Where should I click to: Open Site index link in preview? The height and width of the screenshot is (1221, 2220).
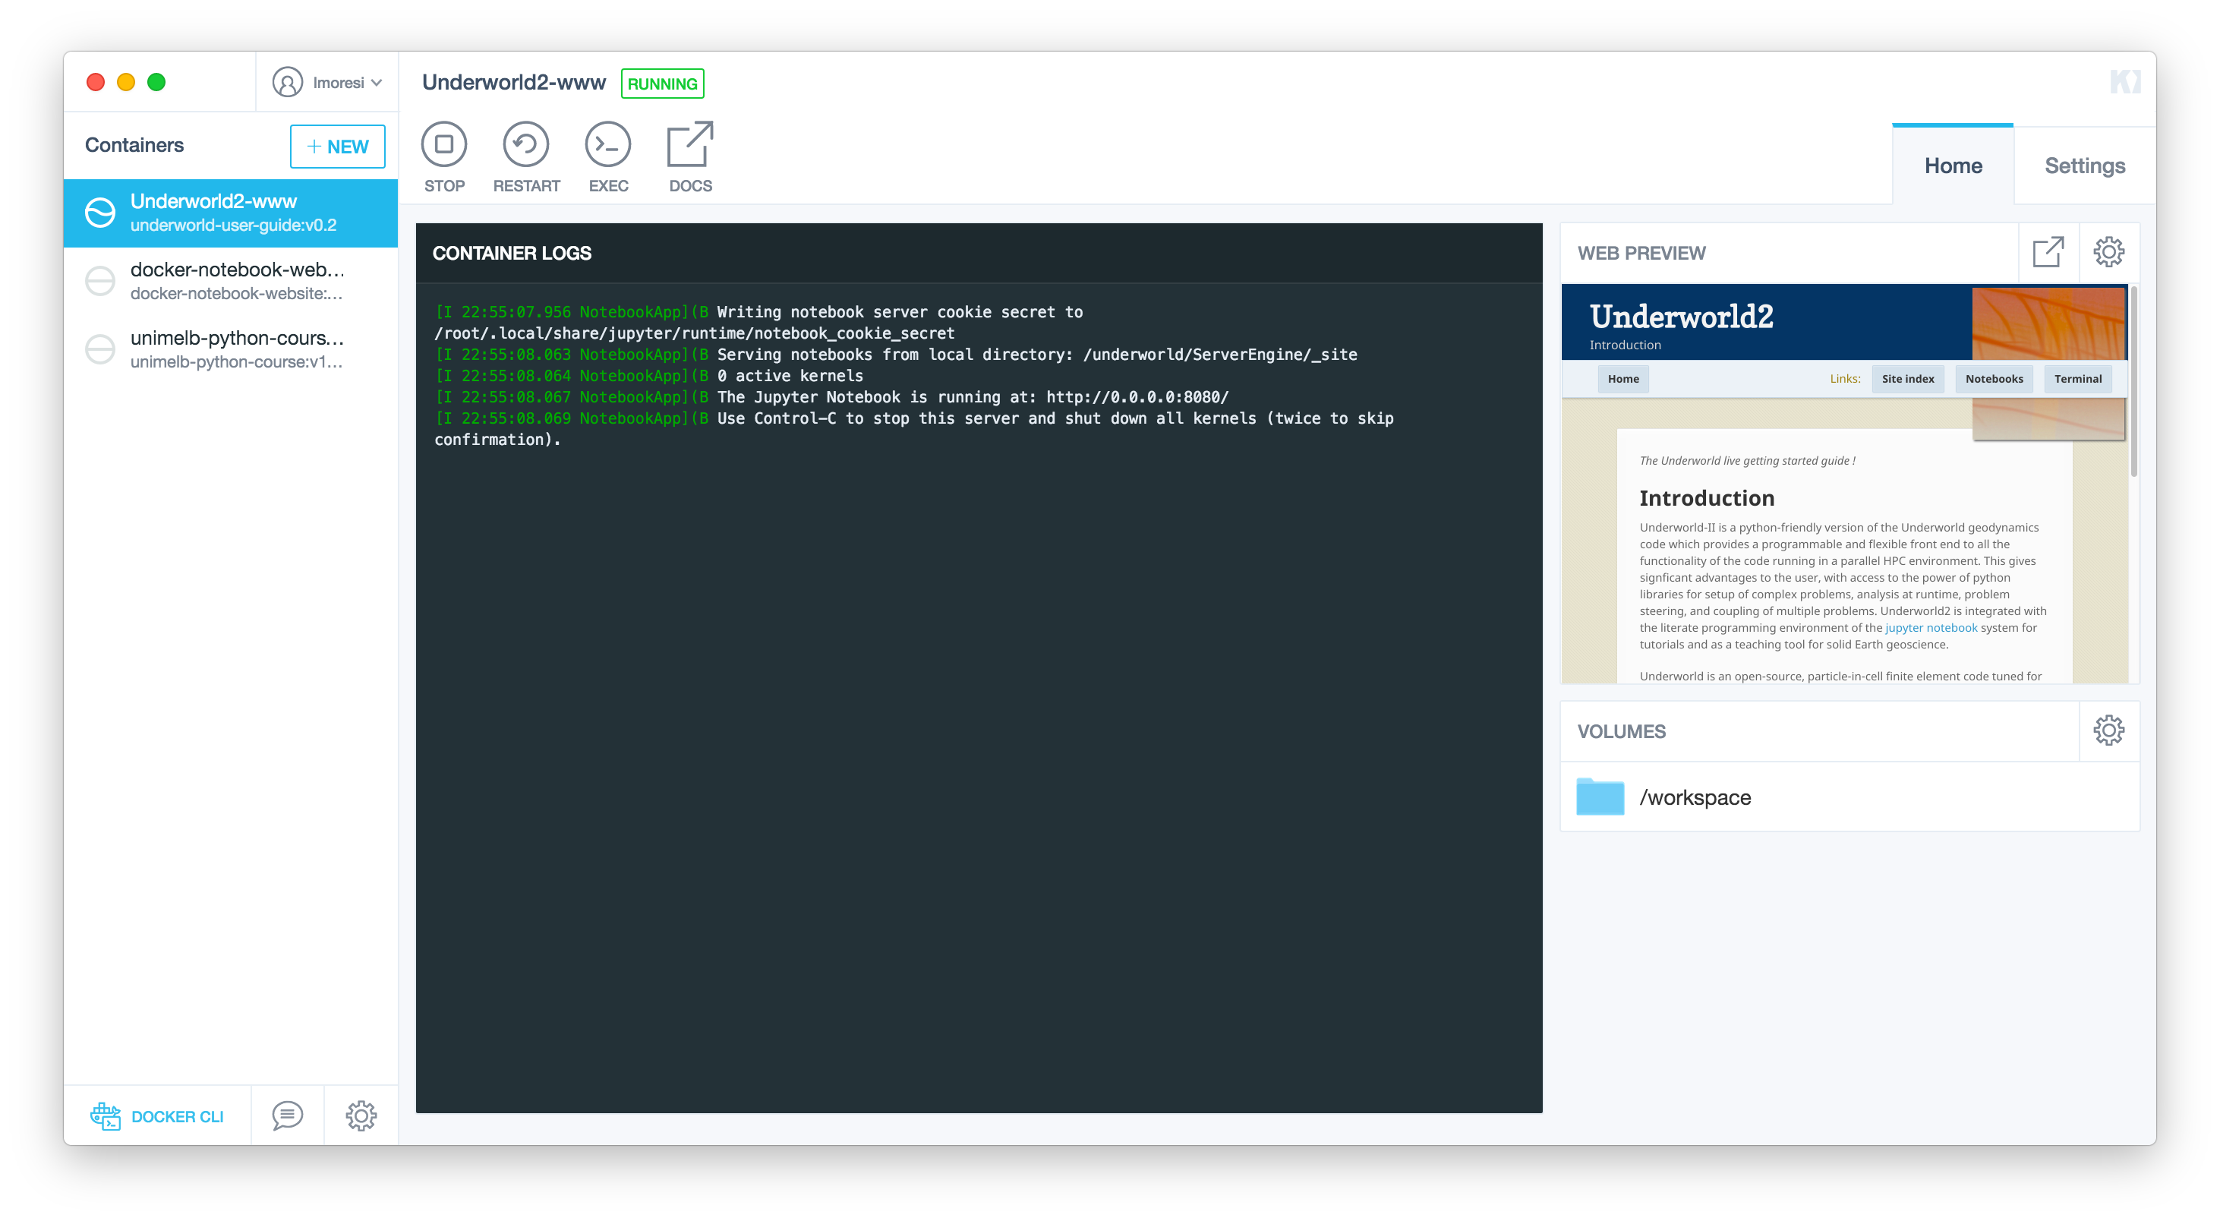(x=1907, y=378)
